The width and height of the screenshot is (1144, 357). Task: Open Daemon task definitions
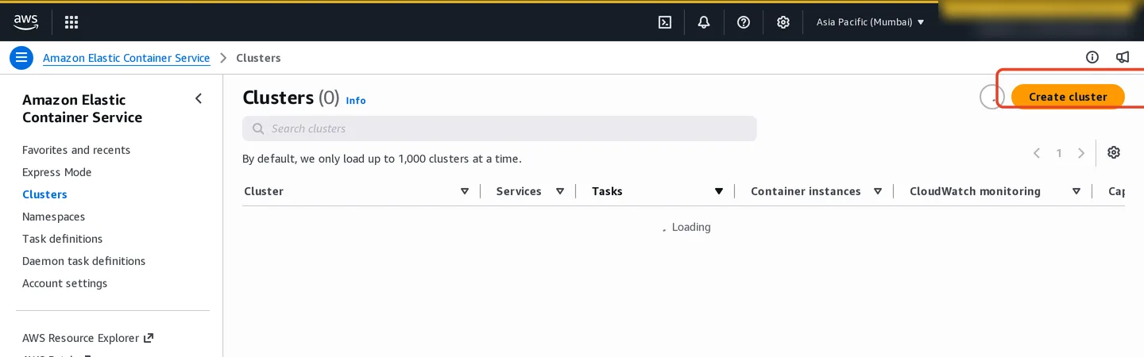point(84,261)
